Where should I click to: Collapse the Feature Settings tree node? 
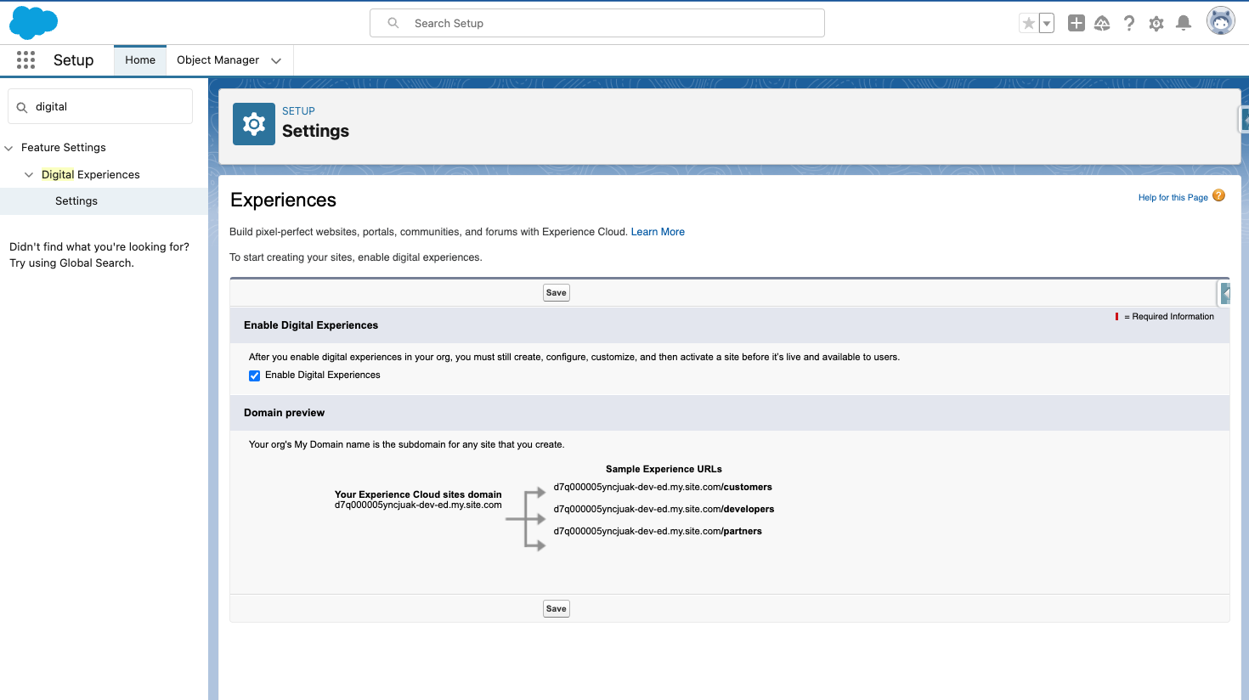click(9, 148)
